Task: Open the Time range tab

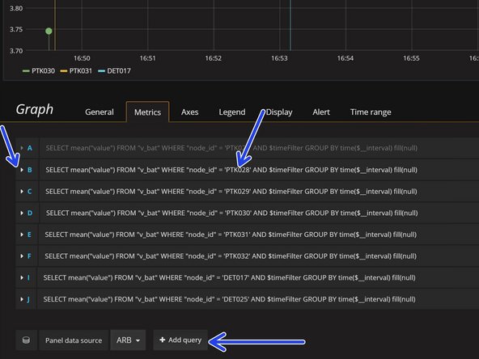Action: click(x=371, y=112)
